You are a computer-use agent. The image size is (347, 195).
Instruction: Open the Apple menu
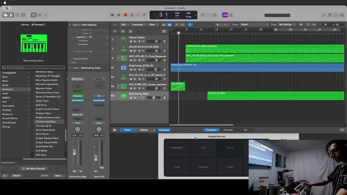click(5, 3)
